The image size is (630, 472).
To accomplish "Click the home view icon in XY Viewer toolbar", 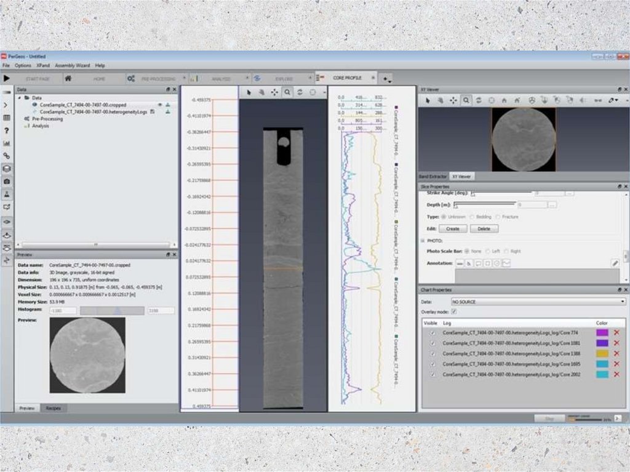I will coord(504,100).
